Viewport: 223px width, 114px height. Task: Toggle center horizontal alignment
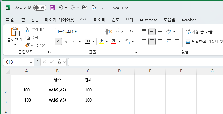pos(152,41)
